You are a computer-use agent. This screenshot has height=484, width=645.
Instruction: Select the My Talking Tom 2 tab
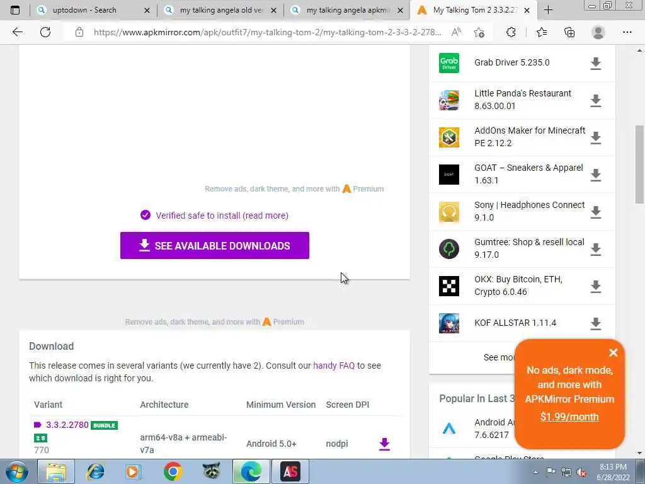click(475, 10)
